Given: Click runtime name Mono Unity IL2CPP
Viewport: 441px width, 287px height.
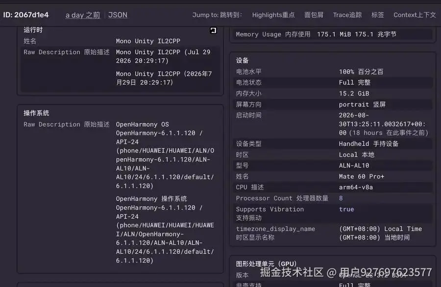Looking at the screenshot, I should click(148, 41).
